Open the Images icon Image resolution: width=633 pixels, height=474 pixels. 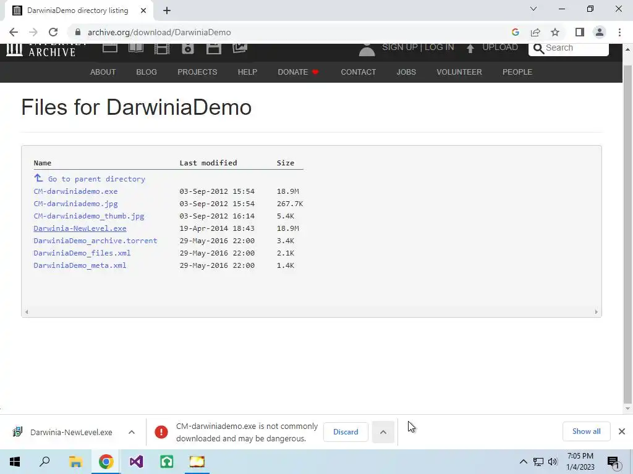coord(240,48)
